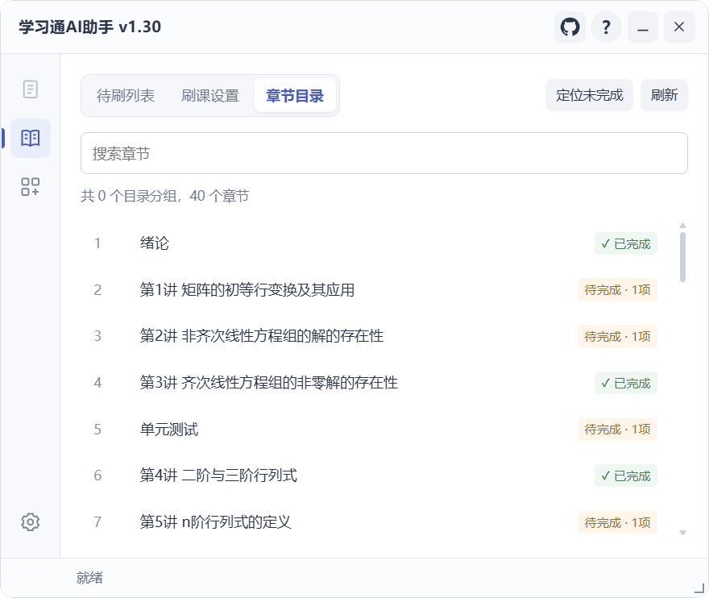
Task: Click the 待完成 badge for 第1讲
Action: coord(617,290)
